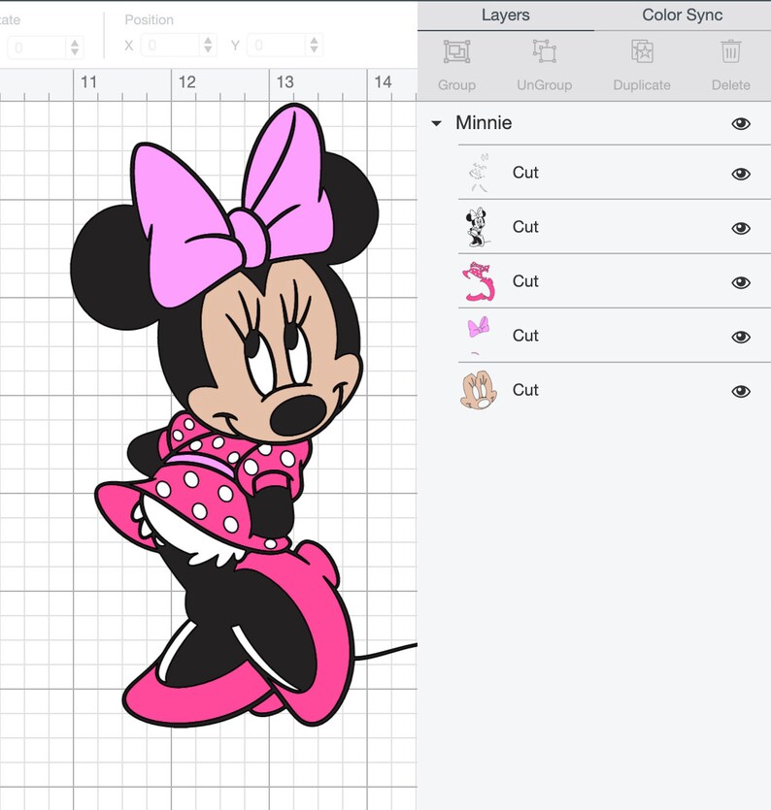Click the Position Y input field
This screenshot has width=771, height=810.
coord(277,46)
